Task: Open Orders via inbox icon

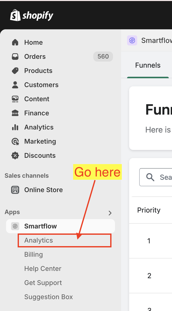Action: tap(15, 57)
